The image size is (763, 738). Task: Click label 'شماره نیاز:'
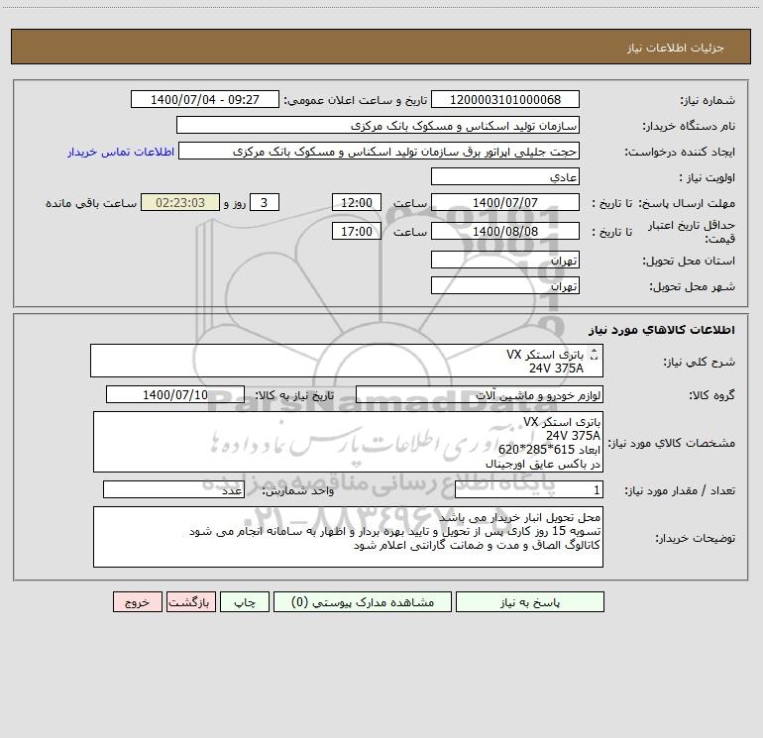click(x=708, y=100)
